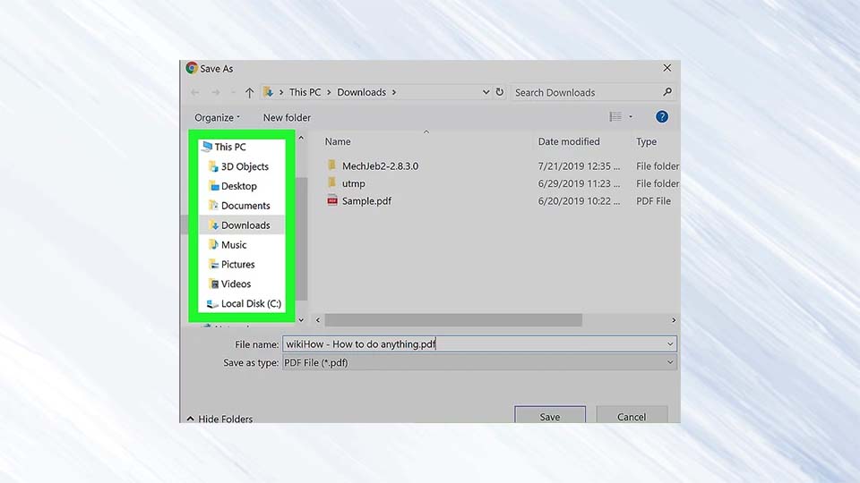The height and width of the screenshot is (483, 860).
Task: Click the Sample.pdf file icon
Action: coord(332,200)
